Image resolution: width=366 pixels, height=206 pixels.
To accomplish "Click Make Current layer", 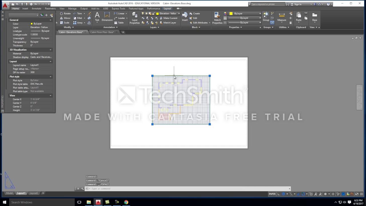I will [x=168, y=18].
